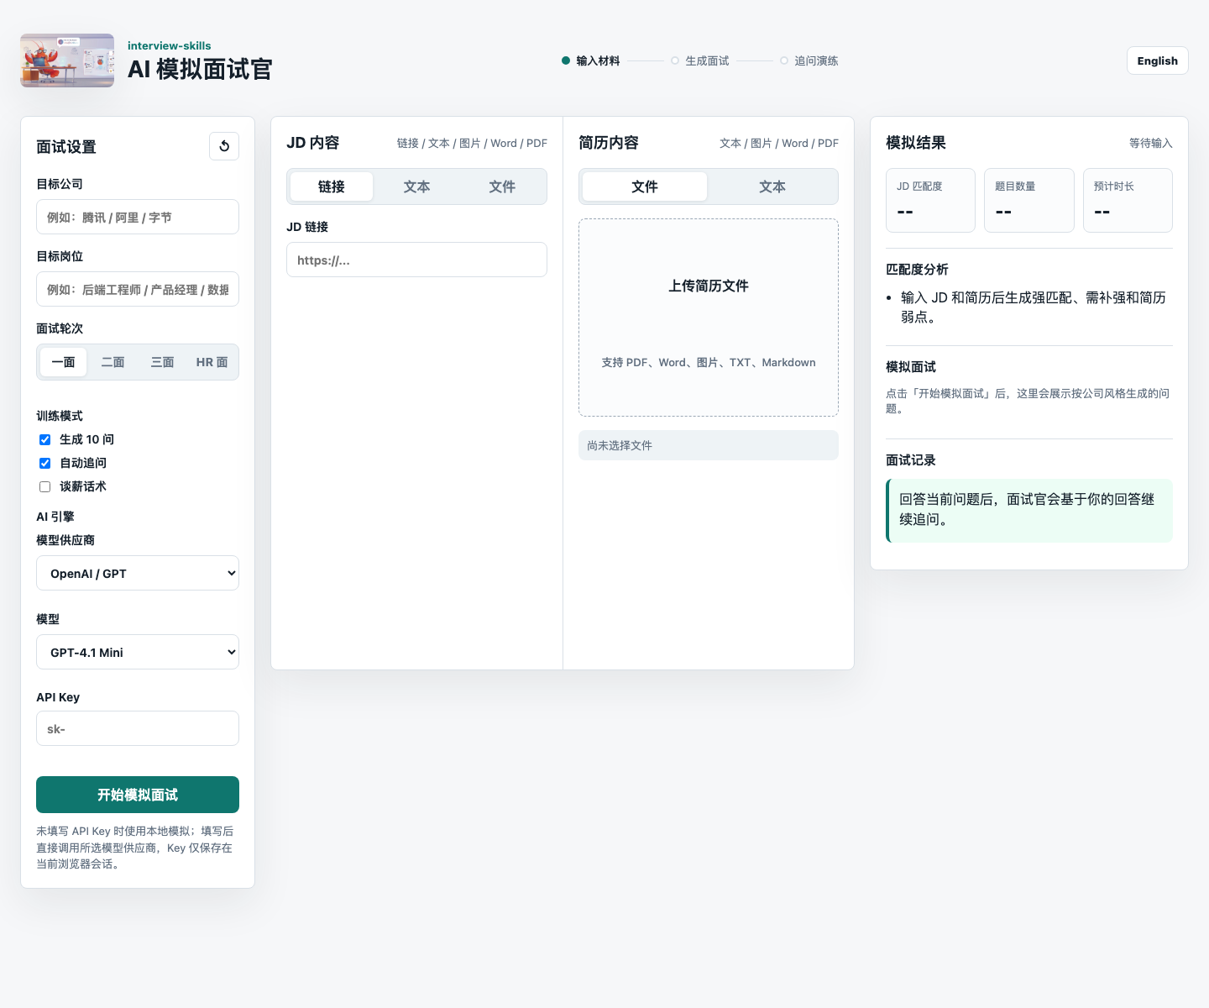Focus the API Key sk- input
This screenshot has width=1209, height=1008.
[138, 728]
